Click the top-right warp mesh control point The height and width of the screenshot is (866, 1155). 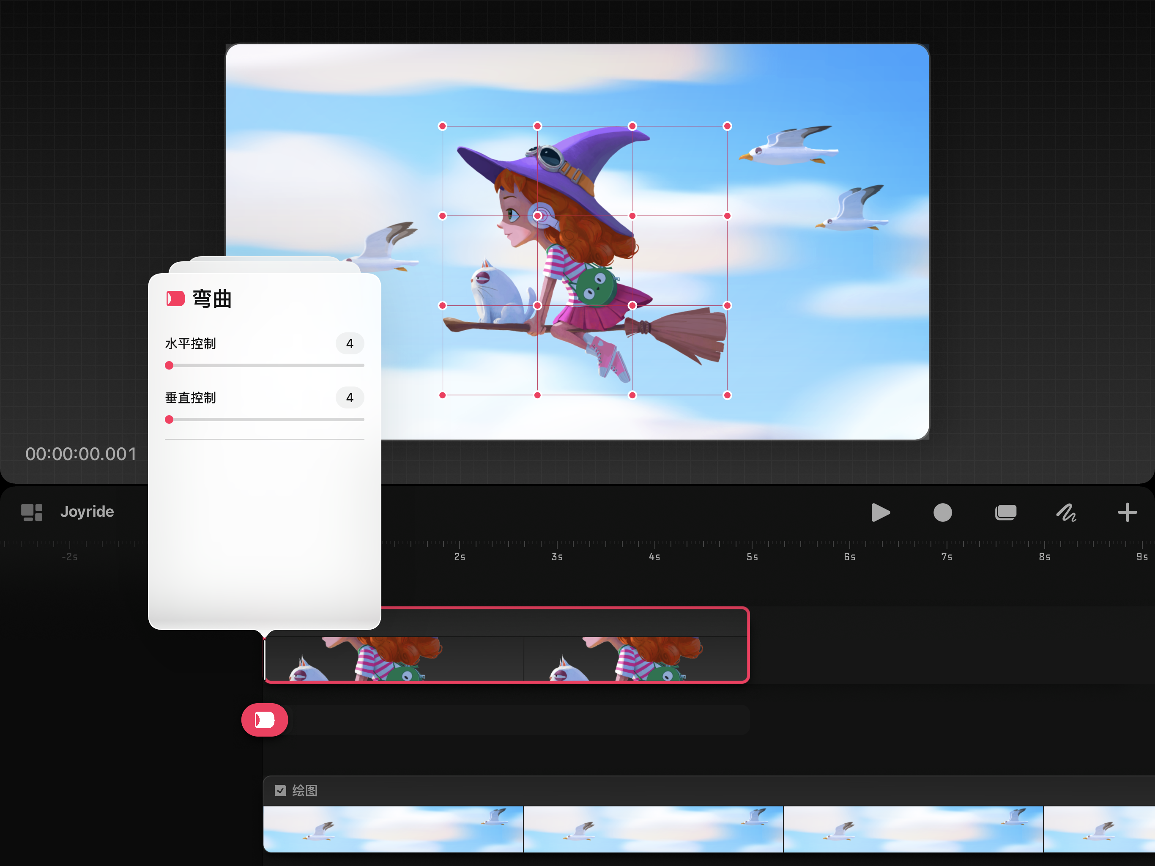[x=727, y=126]
